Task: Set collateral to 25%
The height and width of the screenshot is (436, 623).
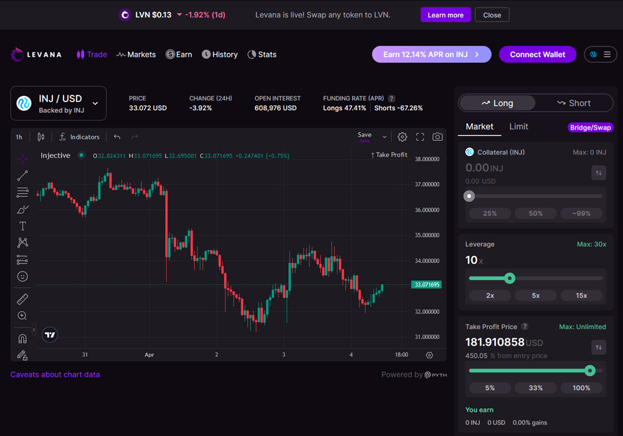Action: pyautogui.click(x=490, y=213)
